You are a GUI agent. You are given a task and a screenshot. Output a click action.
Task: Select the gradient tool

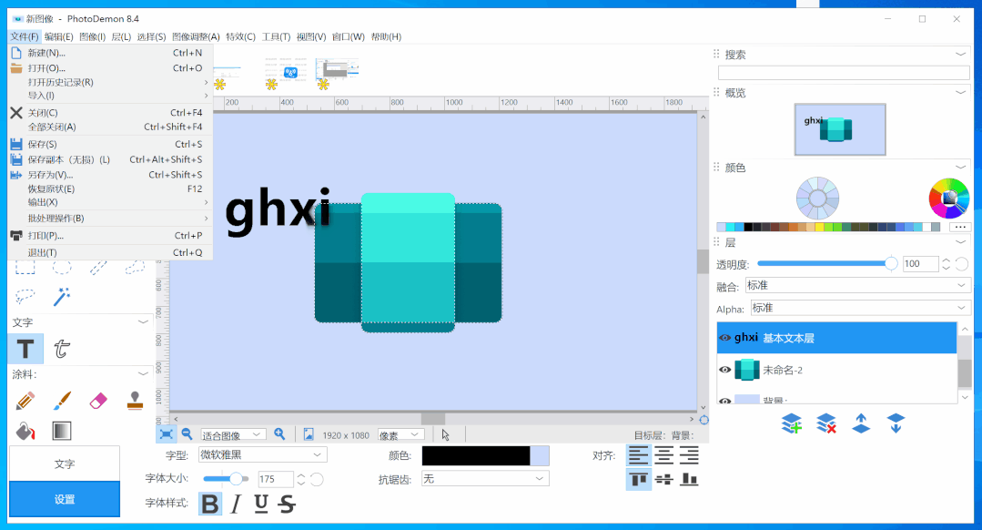(62, 431)
